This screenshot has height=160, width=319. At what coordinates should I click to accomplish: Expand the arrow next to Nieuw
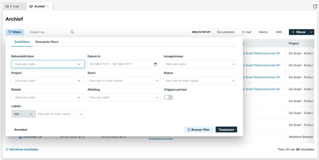311,32
